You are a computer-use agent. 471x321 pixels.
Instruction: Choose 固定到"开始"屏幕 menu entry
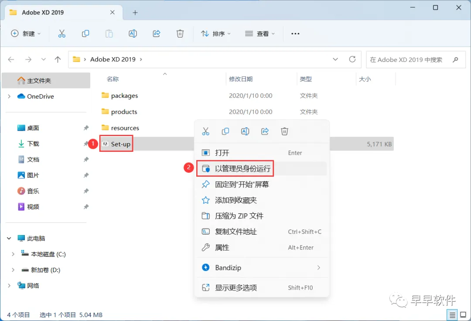(262, 184)
